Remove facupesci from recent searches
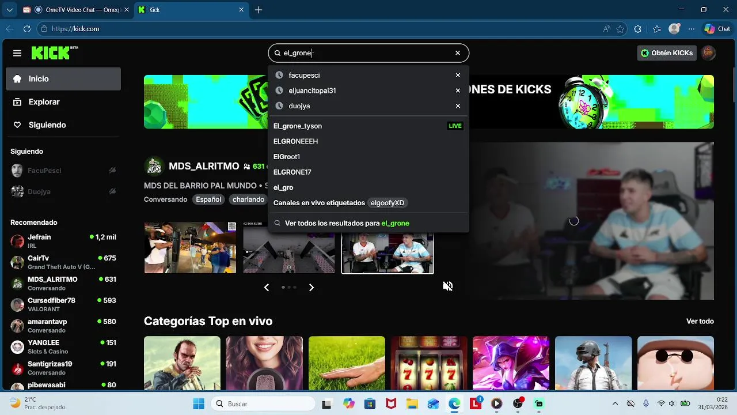Screen dimensions: 737x415 click(458, 75)
